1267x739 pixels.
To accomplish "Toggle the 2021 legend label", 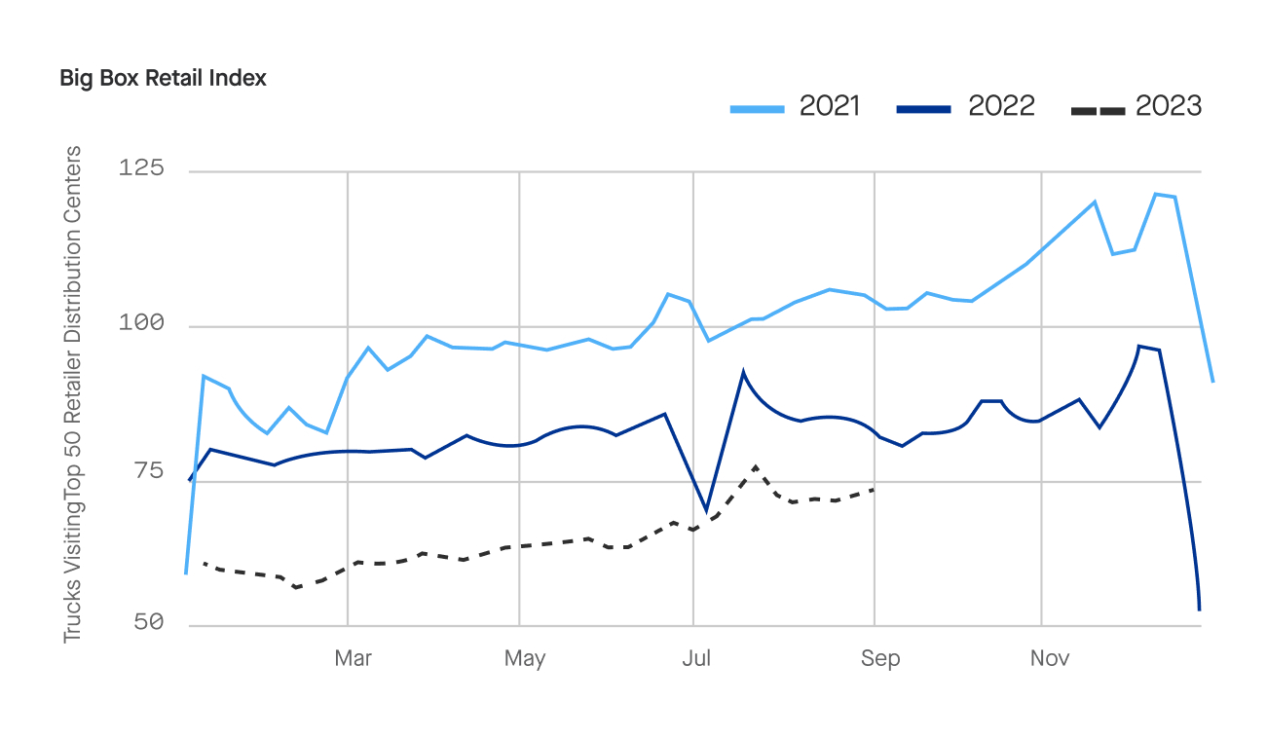I will click(x=830, y=106).
